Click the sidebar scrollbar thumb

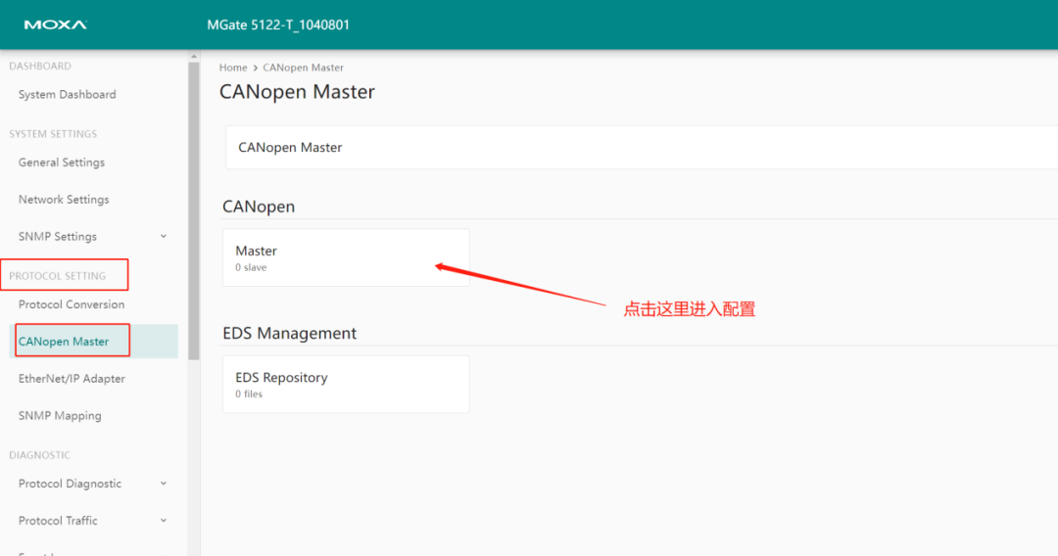[194, 210]
